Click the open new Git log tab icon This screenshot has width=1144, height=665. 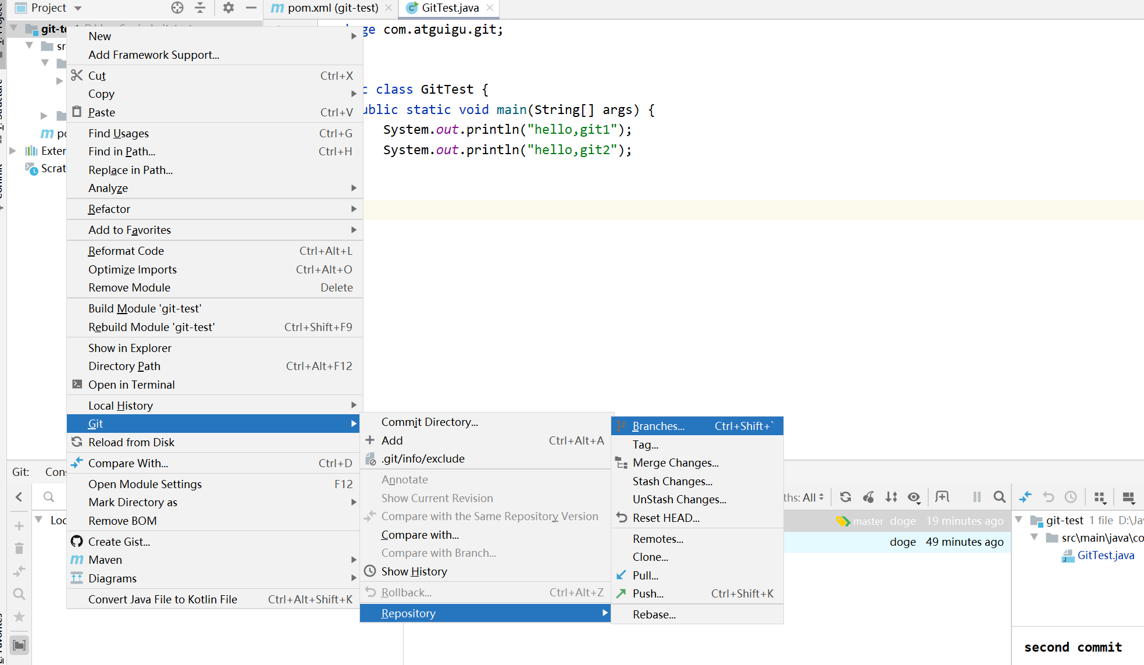pyautogui.click(x=942, y=497)
